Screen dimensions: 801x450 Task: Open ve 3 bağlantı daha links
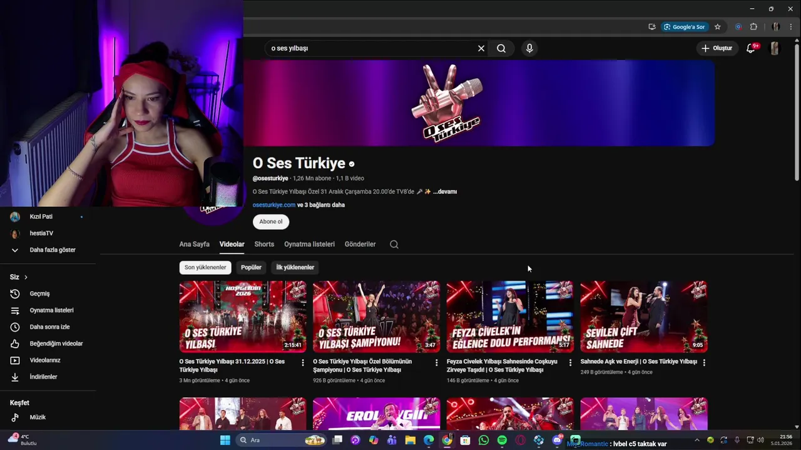click(321, 205)
